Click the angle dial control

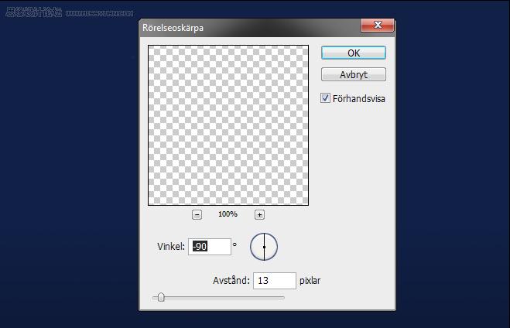(264, 247)
